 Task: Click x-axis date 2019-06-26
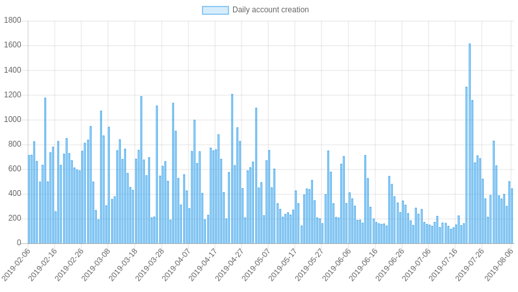391,265
